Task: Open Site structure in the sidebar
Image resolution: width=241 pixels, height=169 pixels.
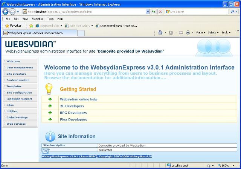Action: (20, 74)
